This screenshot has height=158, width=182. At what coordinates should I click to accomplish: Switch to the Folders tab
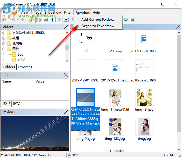[x=9, y=67]
